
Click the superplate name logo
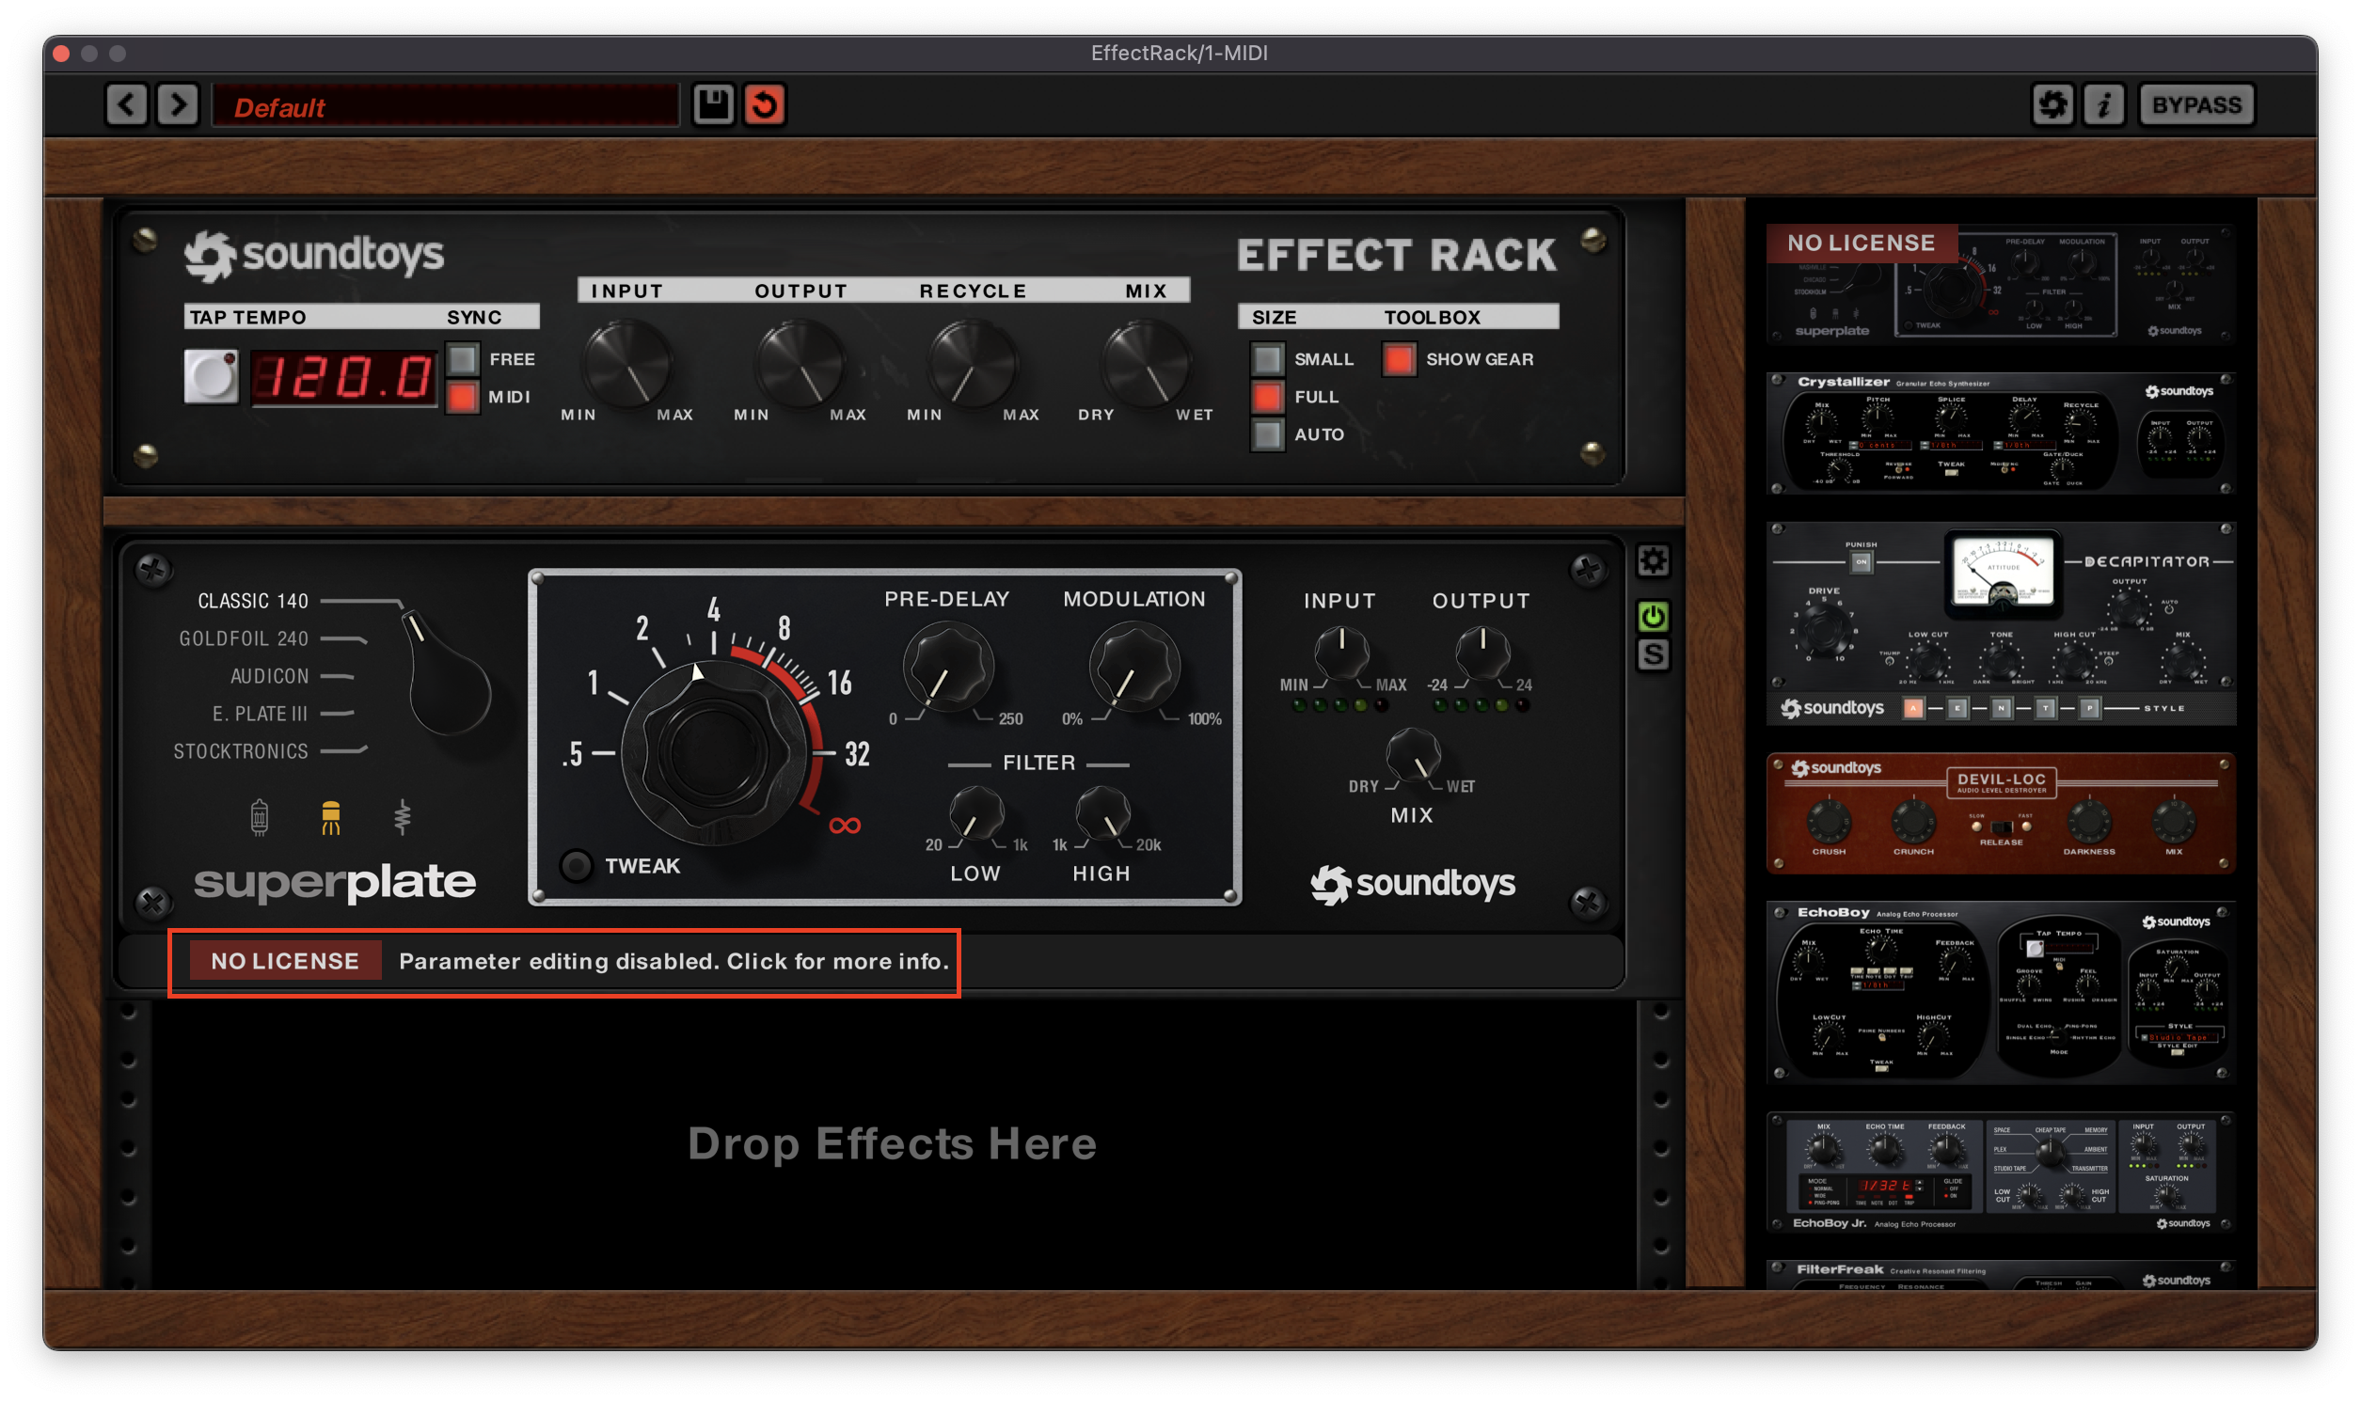334,883
